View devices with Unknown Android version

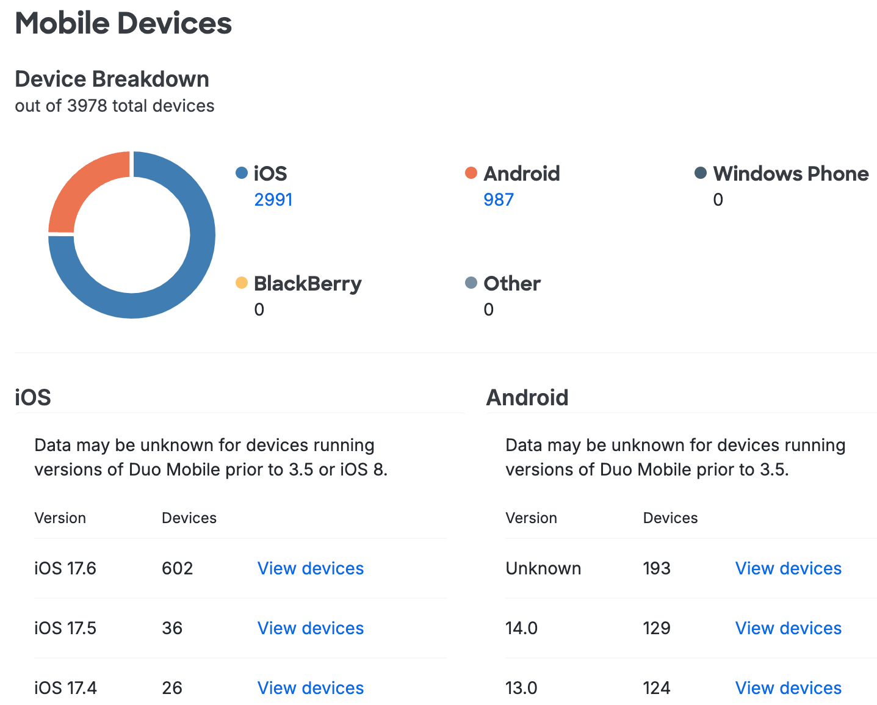click(788, 568)
